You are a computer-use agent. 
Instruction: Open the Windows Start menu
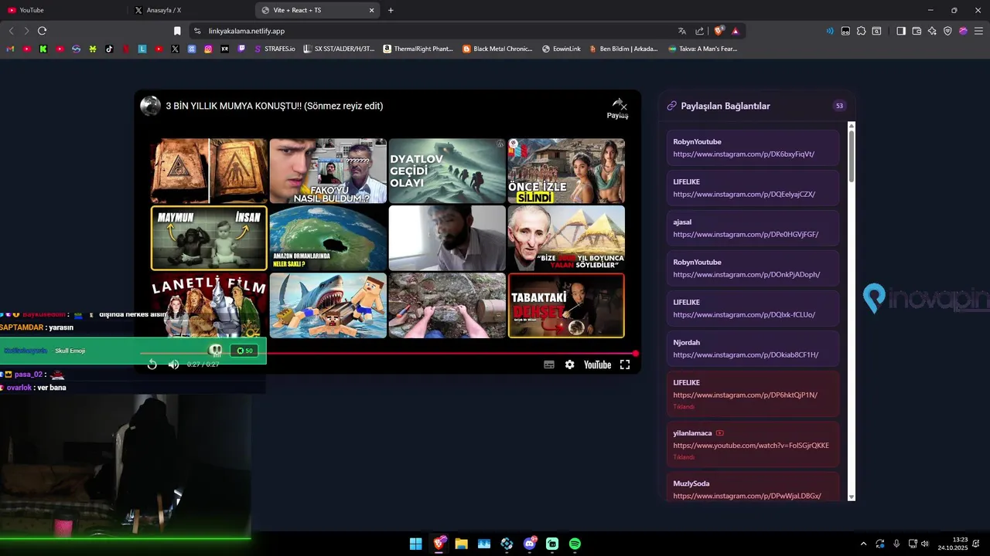[416, 544]
